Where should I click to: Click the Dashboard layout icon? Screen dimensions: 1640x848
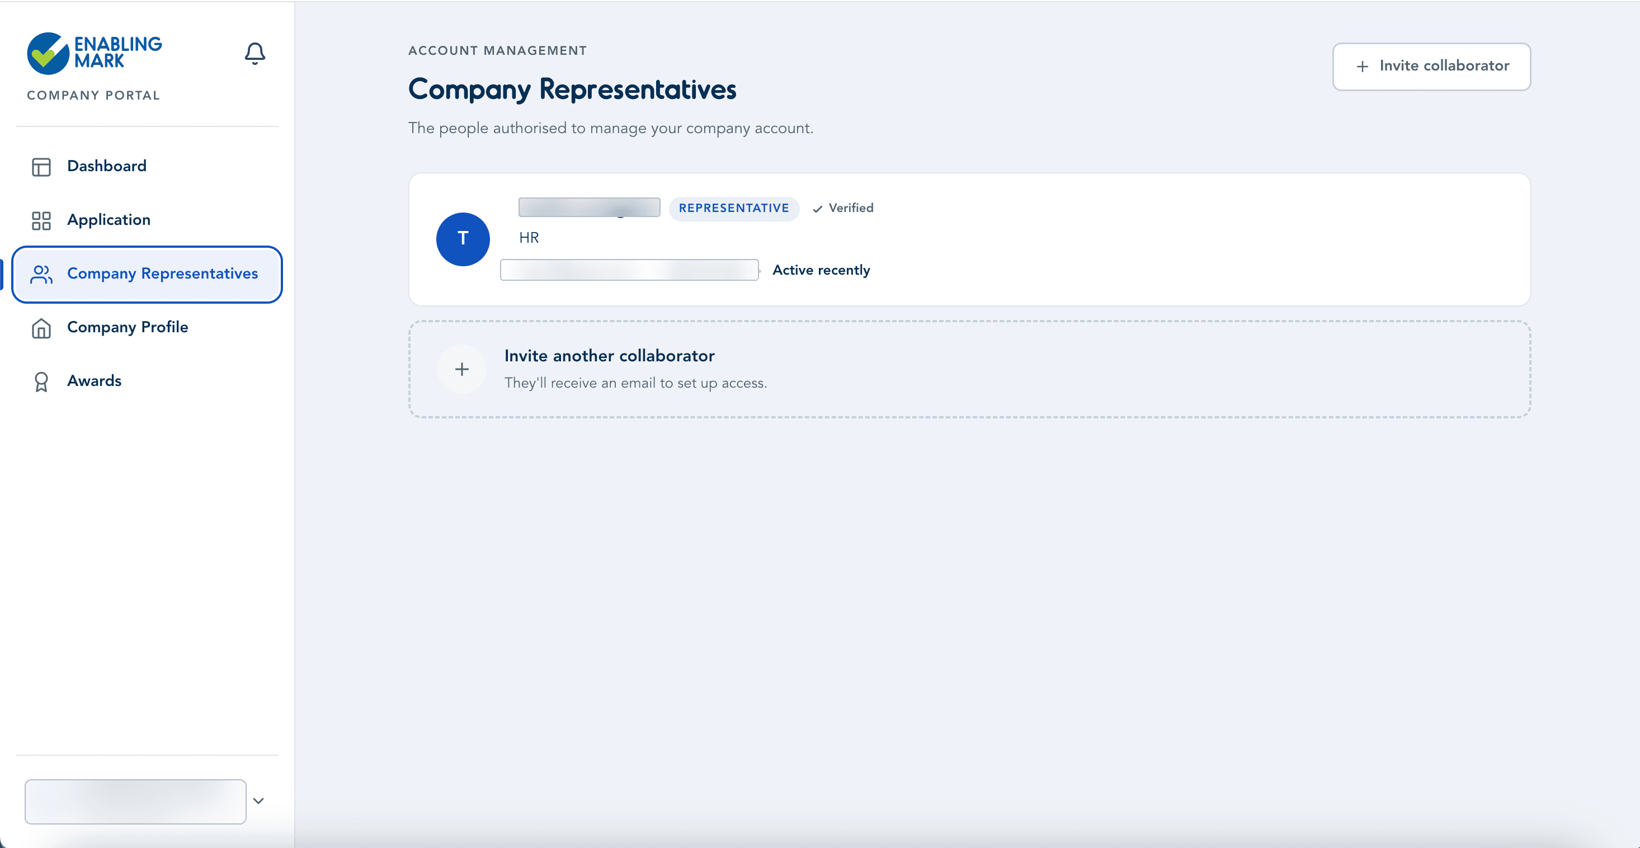41,167
